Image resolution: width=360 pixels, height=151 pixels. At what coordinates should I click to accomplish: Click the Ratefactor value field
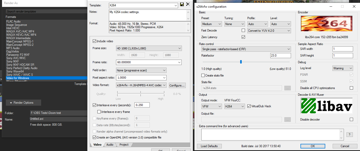click(281, 56)
